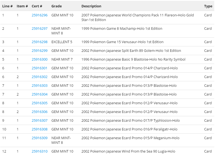Select the Typhlosion-Holo 017/P description
This screenshot has height=158, width=217.
click(x=131, y=121)
